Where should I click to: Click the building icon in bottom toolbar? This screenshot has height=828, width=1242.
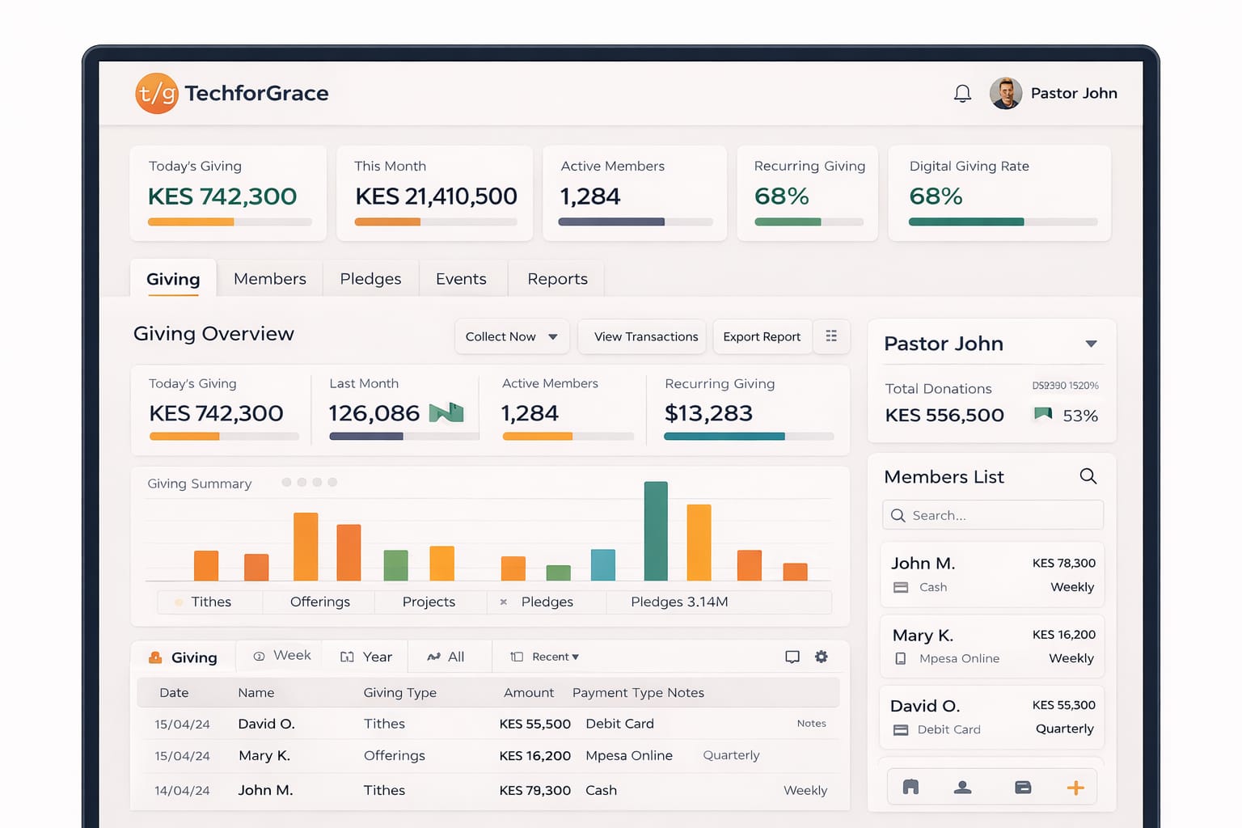pos(910,788)
